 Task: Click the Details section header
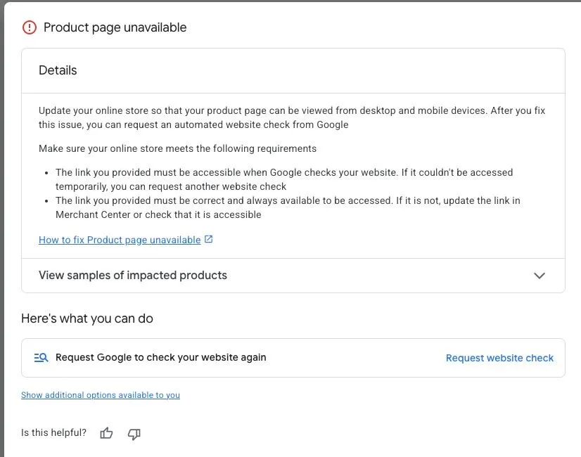coord(58,70)
